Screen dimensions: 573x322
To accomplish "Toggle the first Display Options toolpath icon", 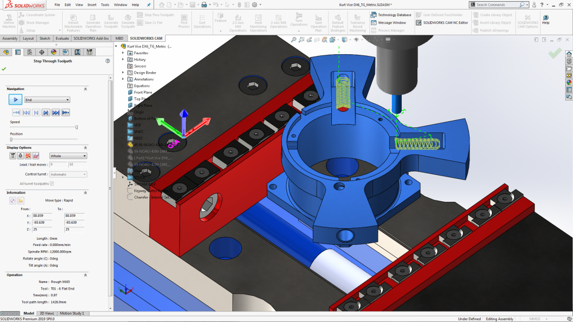I will coord(29,155).
